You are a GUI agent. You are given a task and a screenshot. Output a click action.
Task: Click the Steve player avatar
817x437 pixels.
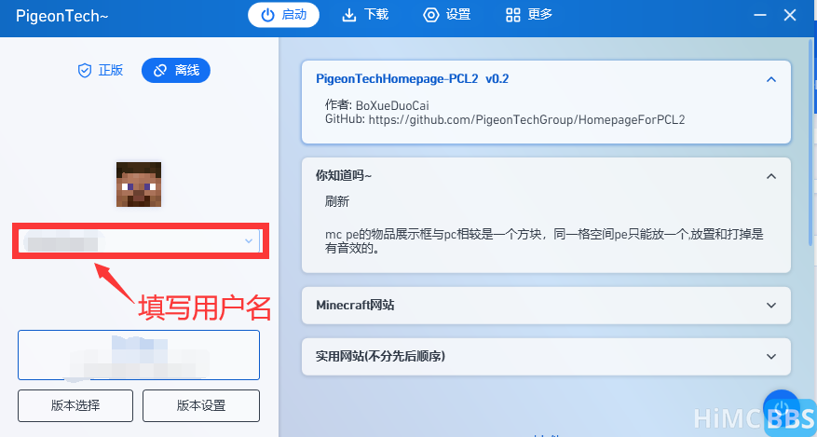coord(139,184)
